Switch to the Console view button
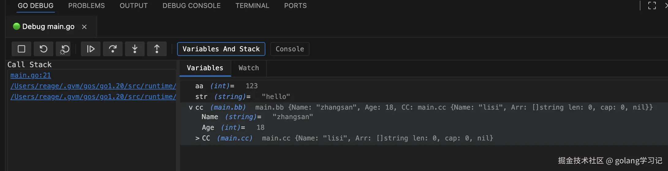668x171 pixels. (x=290, y=49)
